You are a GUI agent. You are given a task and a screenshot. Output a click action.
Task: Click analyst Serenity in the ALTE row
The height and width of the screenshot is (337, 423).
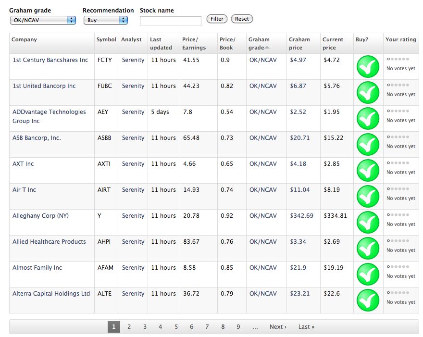tap(133, 294)
